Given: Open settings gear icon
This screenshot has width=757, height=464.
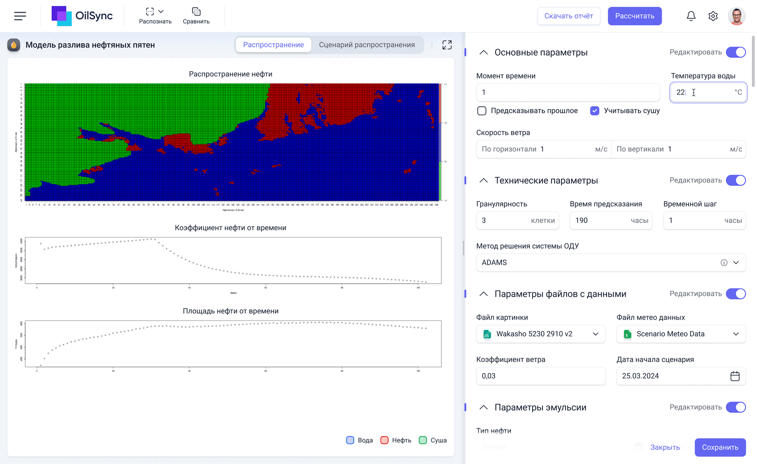Looking at the screenshot, I should click(x=713, y=16).
